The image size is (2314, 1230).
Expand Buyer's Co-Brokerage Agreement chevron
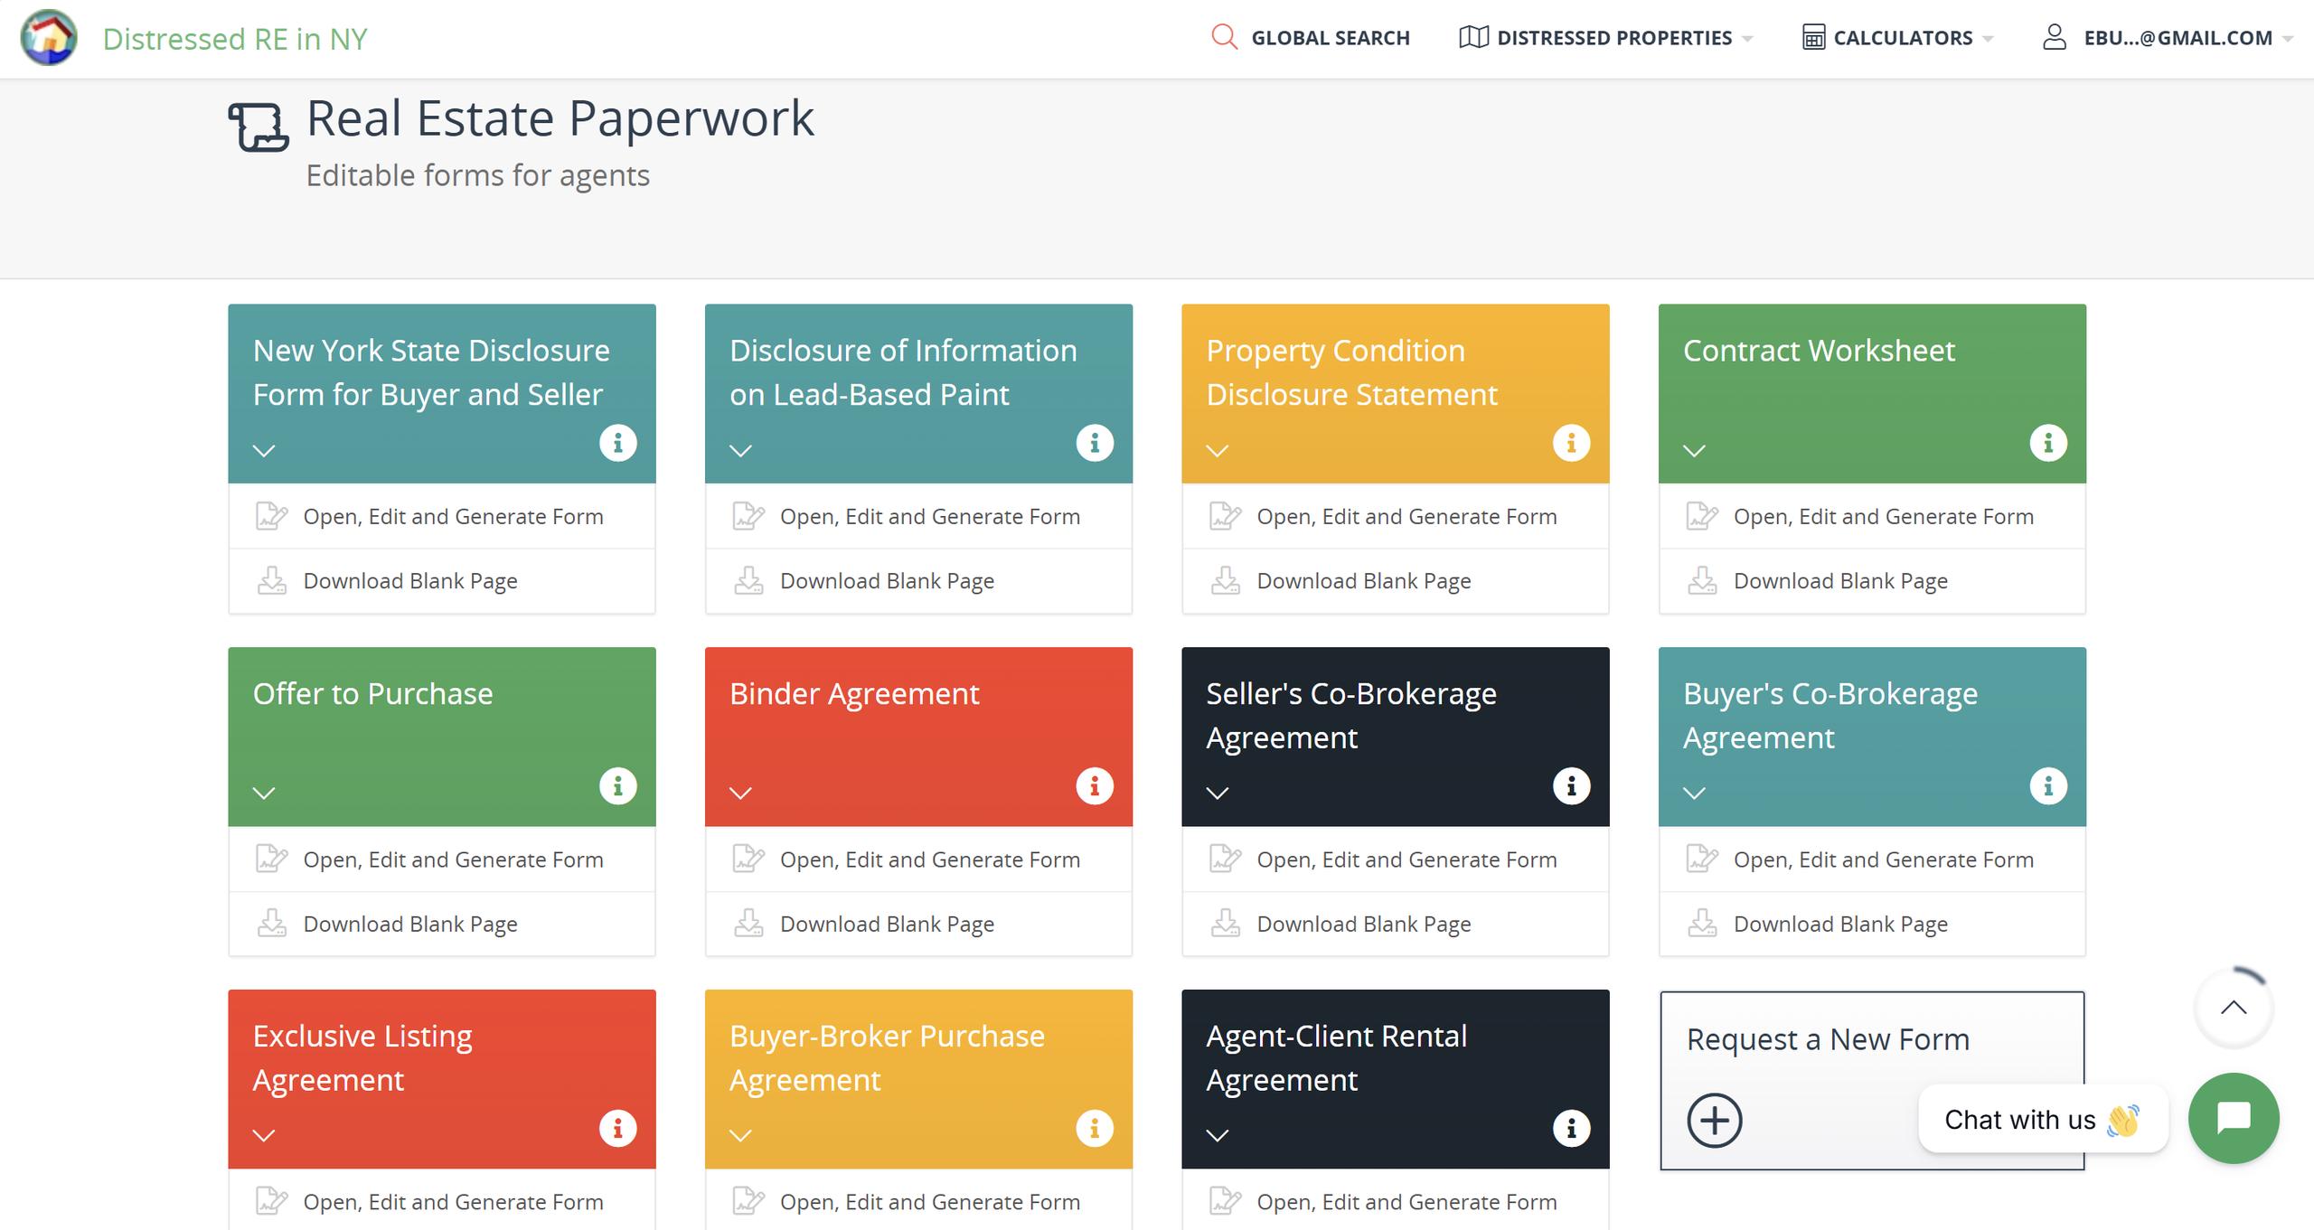click(1694, 793)
